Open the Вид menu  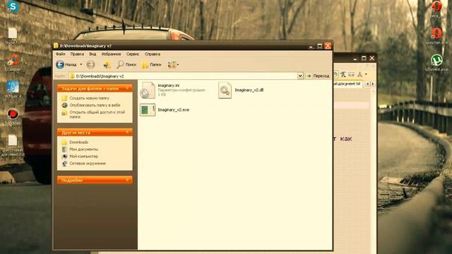[93, 54]
